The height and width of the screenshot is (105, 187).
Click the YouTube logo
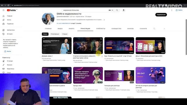pyautogui.click(x=11, y=10)
